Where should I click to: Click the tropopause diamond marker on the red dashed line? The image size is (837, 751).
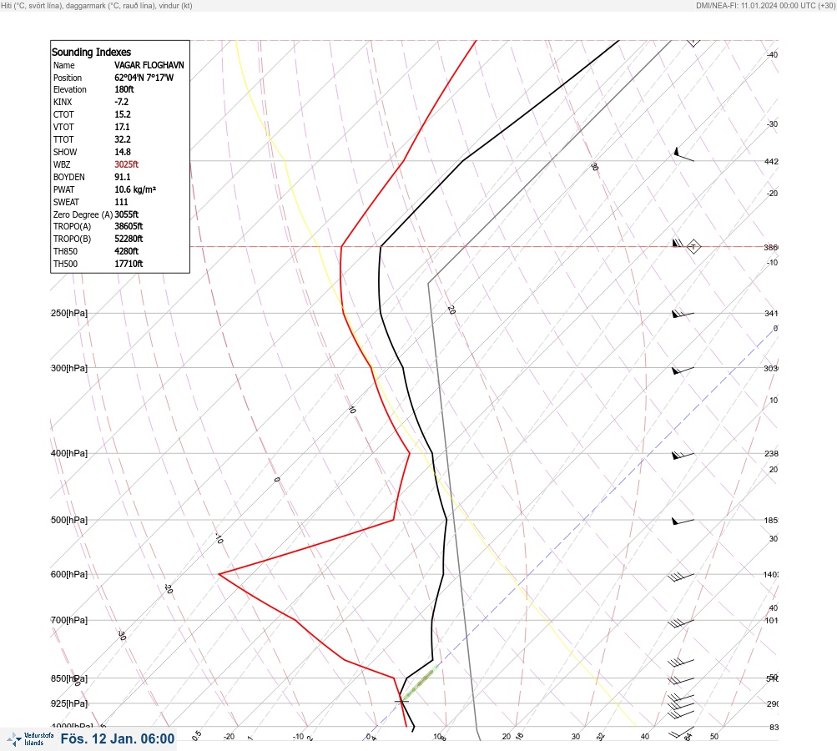pos(693,247)
